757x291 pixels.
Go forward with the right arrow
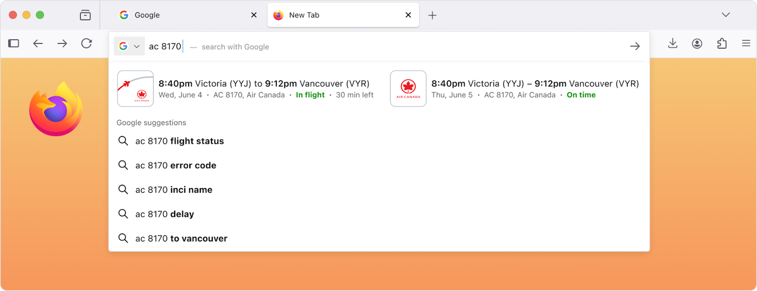coord(62,43)
